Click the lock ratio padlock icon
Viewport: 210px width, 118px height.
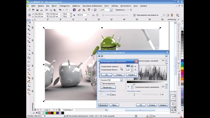pos(74,15)
